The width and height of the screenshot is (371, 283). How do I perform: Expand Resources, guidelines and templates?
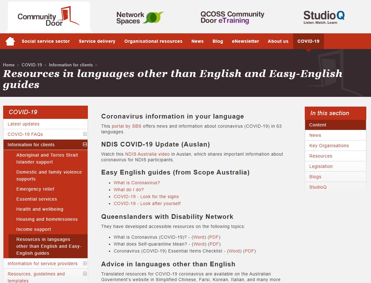click(85, 274)
